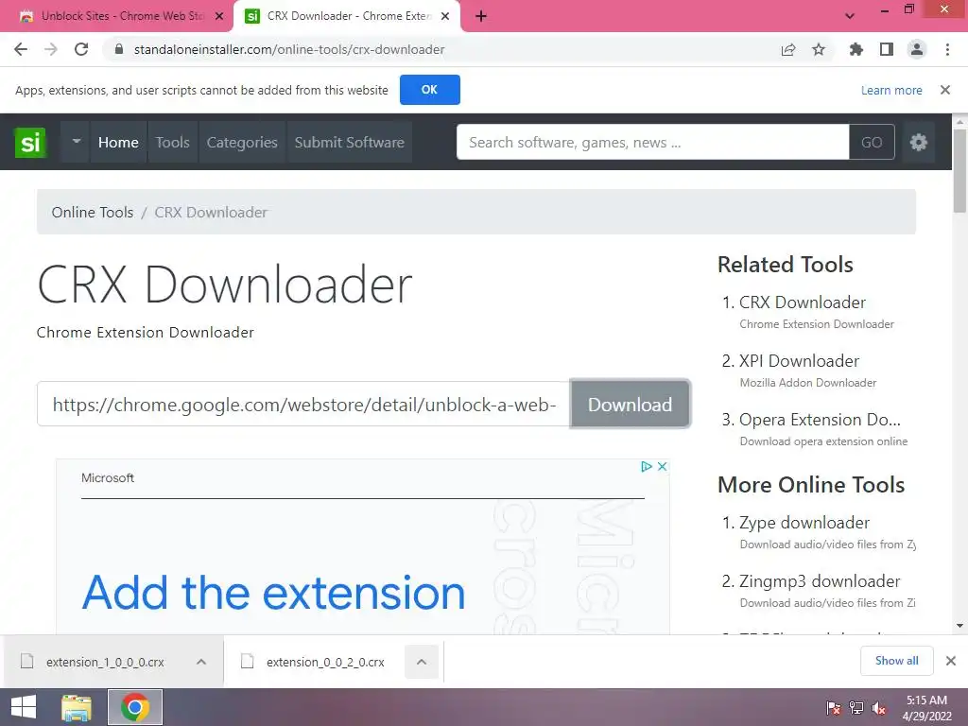Click the GO search button
The image size is (968, 726).
click(872, 142)
